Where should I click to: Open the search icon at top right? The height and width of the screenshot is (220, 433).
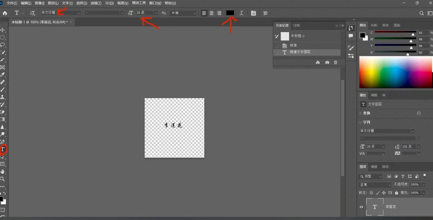click(421, 13)
